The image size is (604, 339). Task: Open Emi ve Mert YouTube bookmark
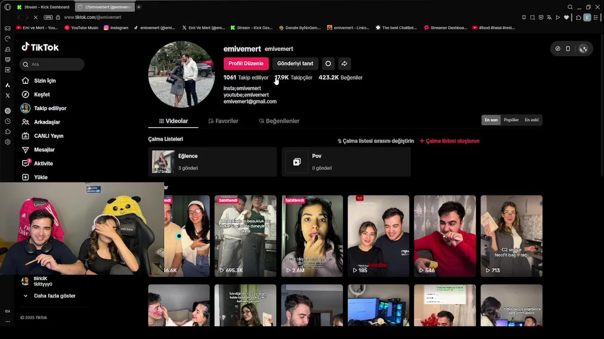pos(37,28)
